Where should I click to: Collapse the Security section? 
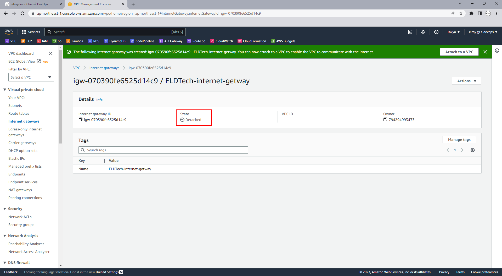pyautogui.click(x=5, y=209)
